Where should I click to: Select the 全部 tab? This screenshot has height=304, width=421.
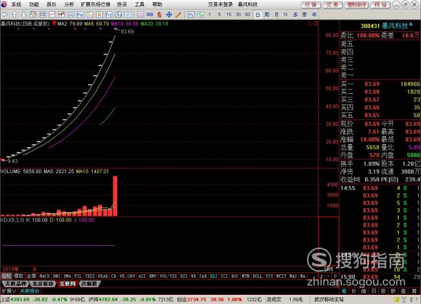tap(32, 276)
